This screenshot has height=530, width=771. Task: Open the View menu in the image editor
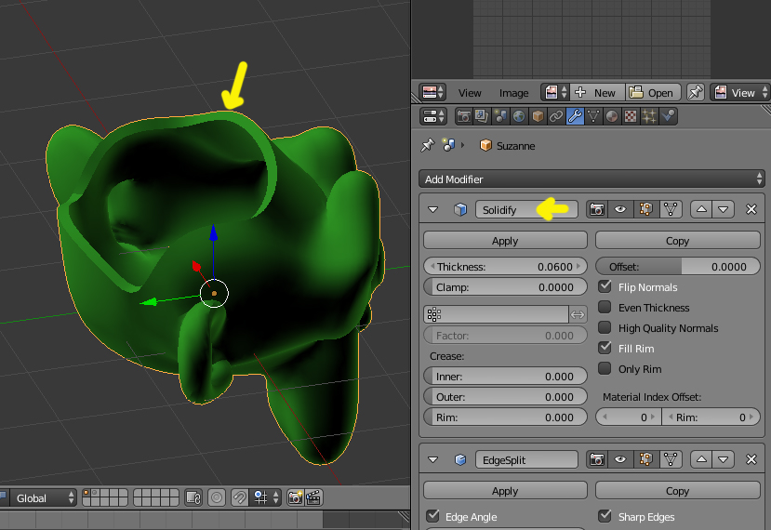[470, 93]
